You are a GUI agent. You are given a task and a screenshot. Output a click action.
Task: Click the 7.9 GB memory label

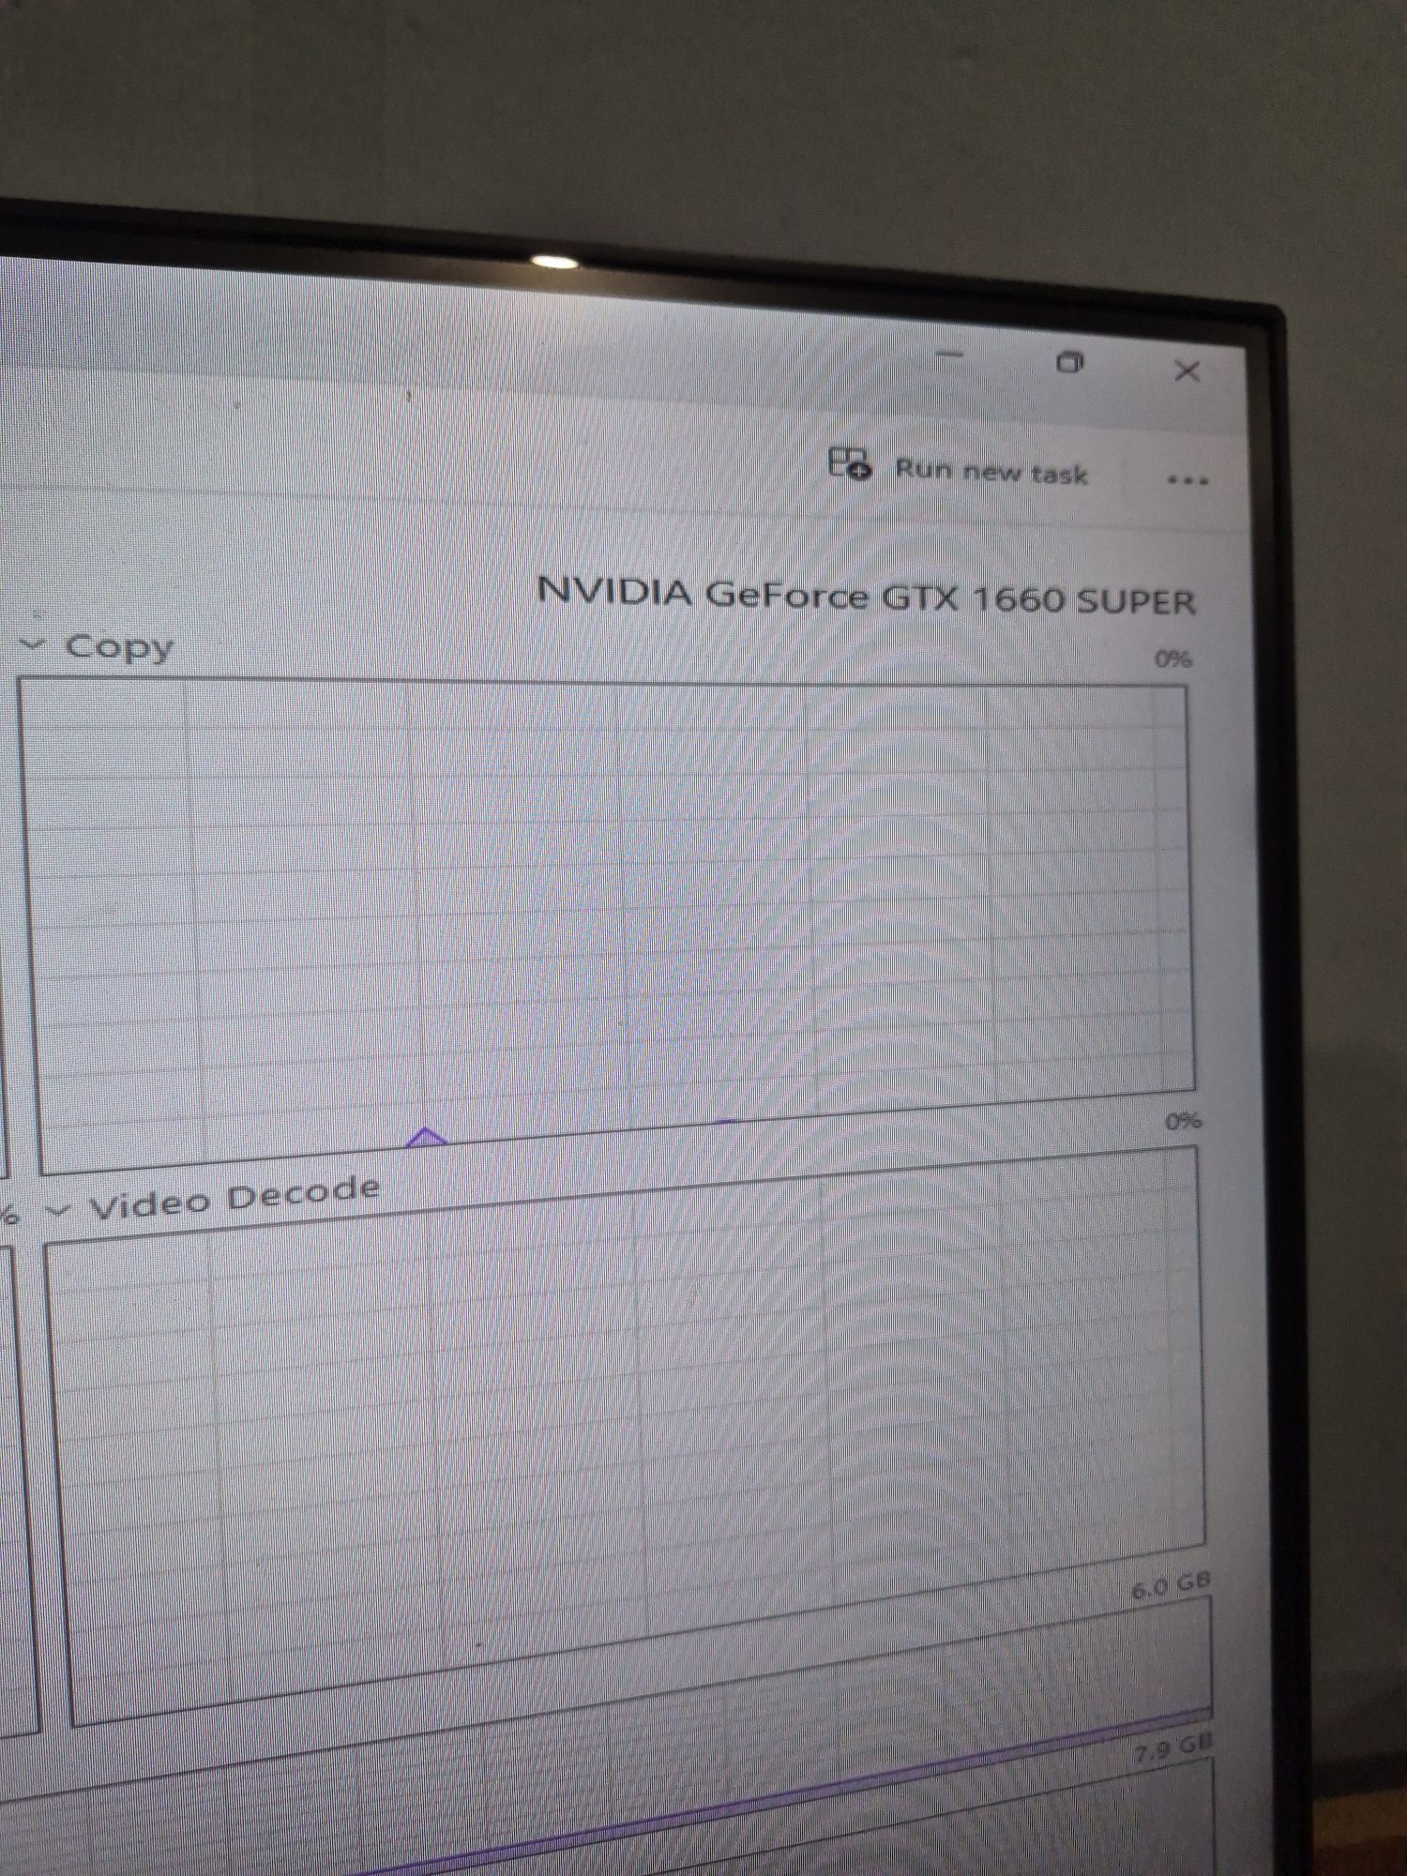click(x=1173, y=1747)
